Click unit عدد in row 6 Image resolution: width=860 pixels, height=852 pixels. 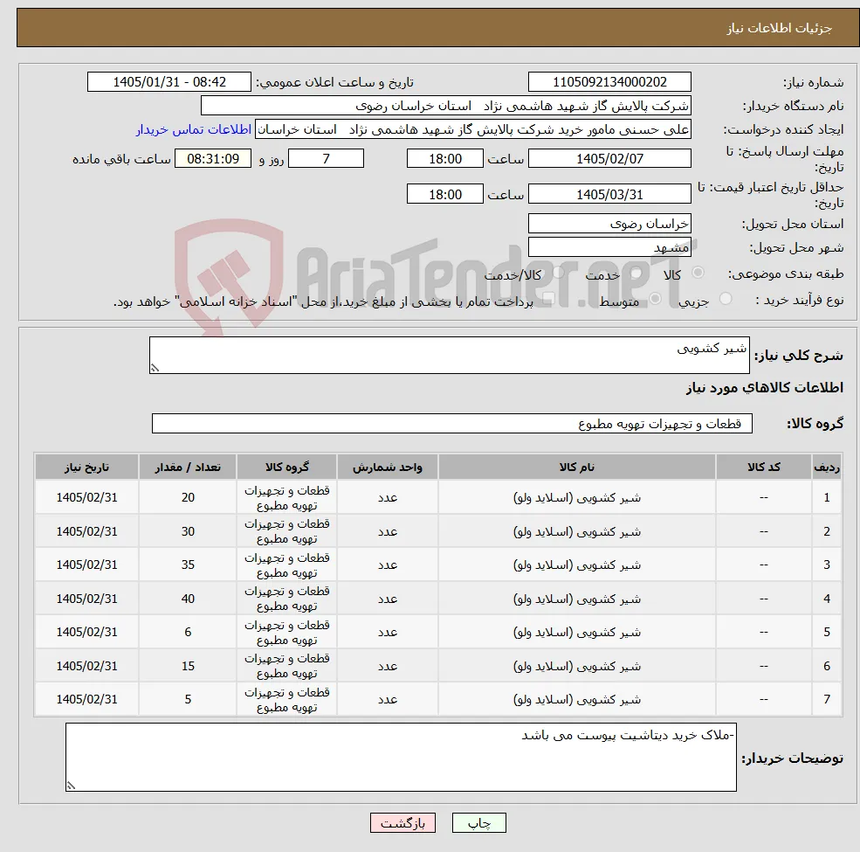[388, 666]
